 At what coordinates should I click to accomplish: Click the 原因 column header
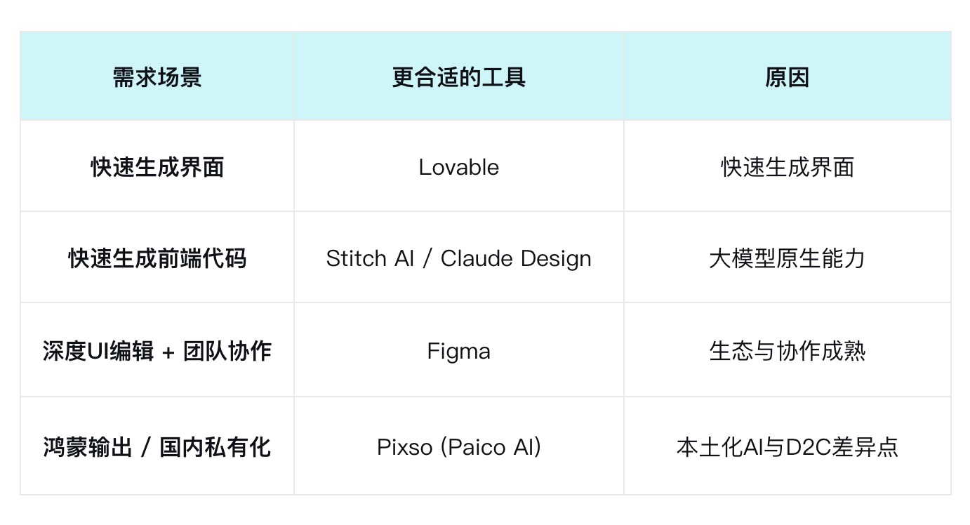click(788, 77)
